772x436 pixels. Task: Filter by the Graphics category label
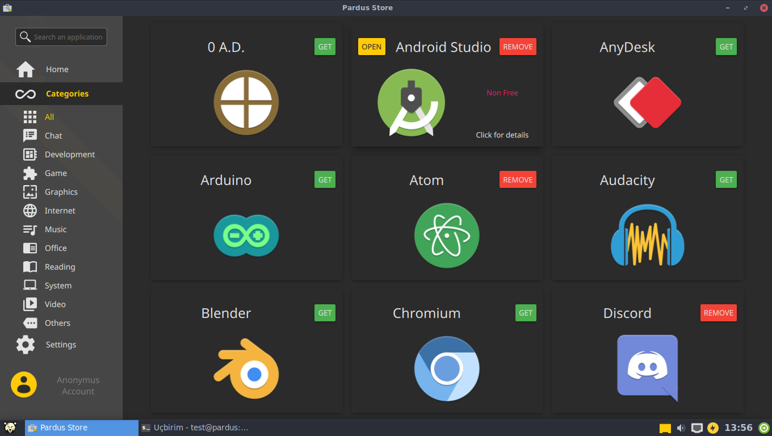(x=61, y=192)
